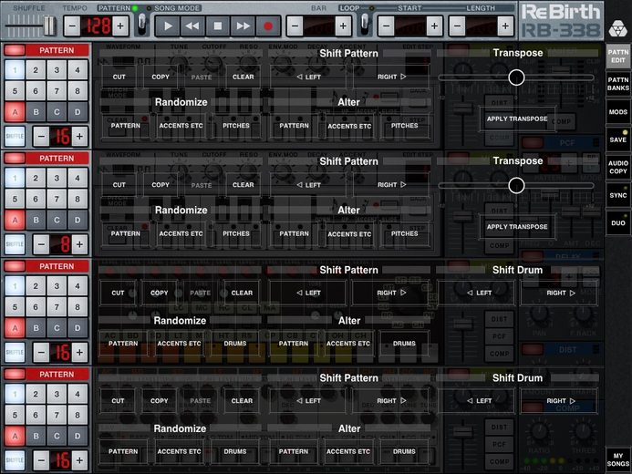Viewport: 632px width, 474px height.
Task: Toggle Shuffle for the first synth
Action: (x=15, y=136)
